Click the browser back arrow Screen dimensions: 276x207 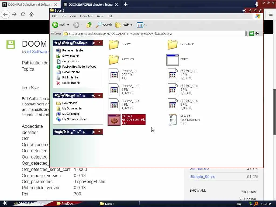point(5,14)
